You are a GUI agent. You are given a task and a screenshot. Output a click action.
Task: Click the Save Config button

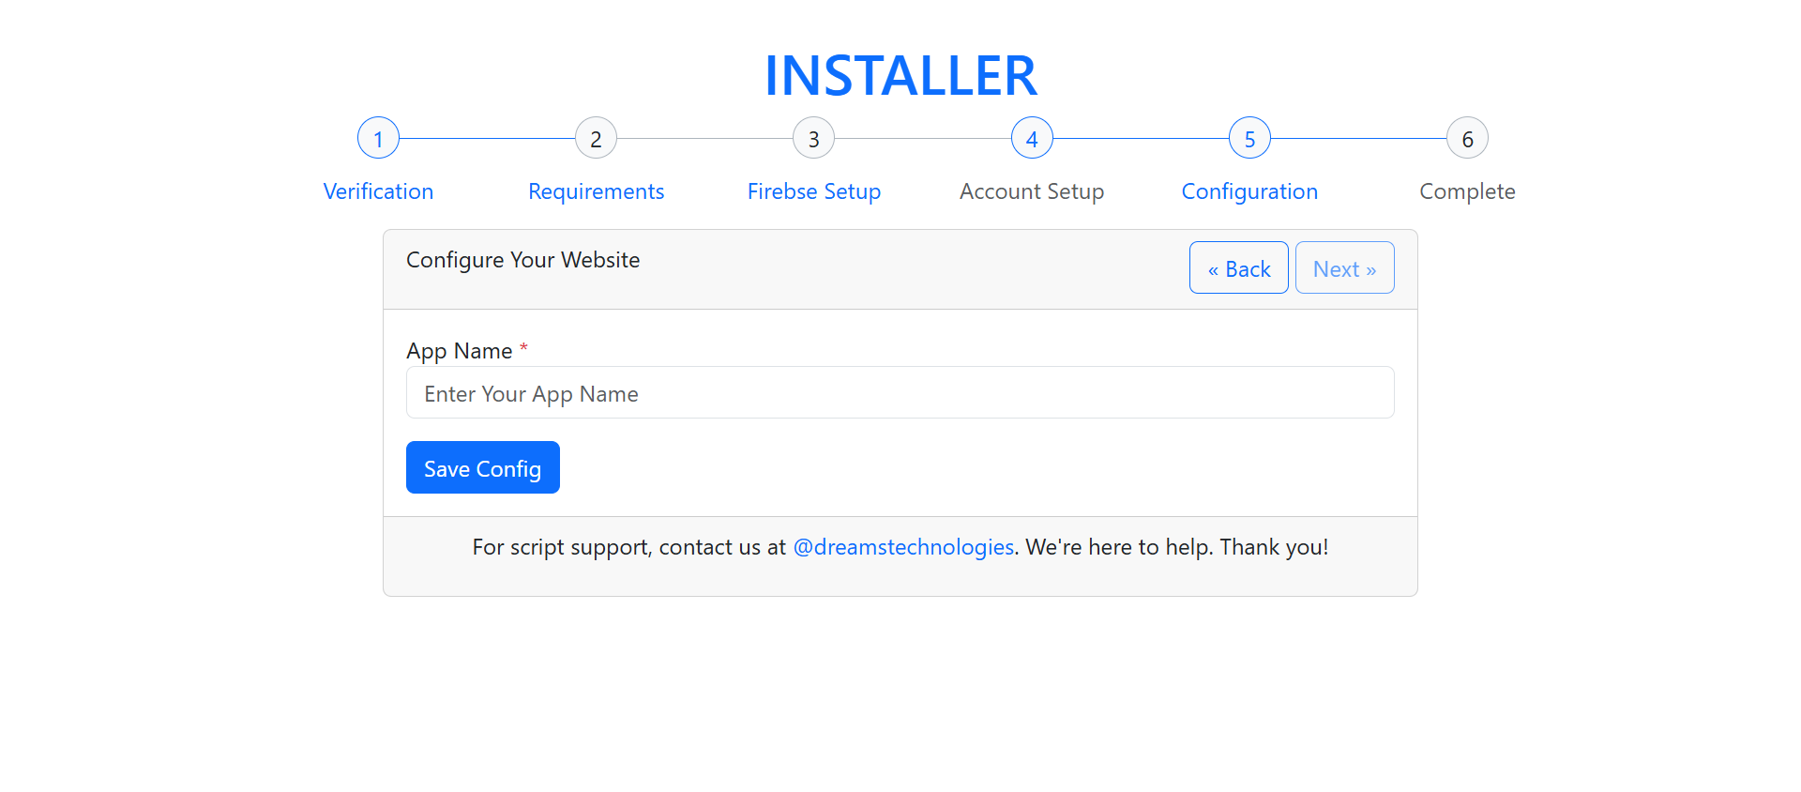tap(482, 467)
